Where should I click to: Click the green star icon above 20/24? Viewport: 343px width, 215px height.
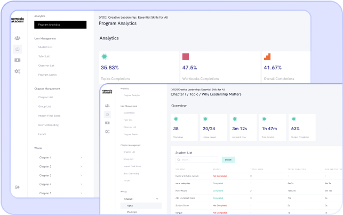205,119
